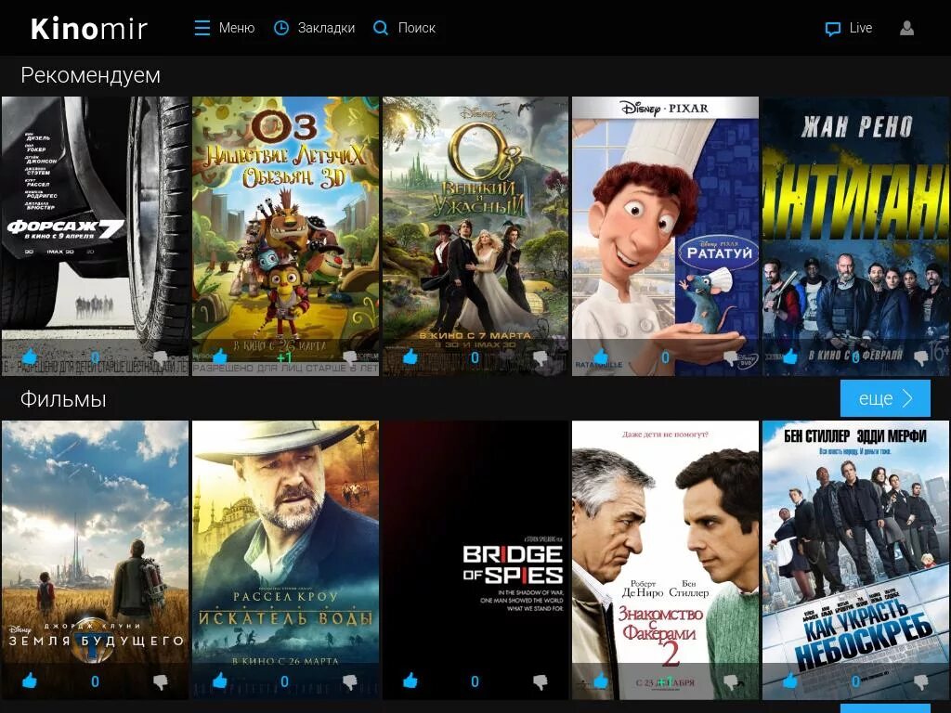The image size is (951, 713).
Task: Go to Kinomir home logo
Action: coord(89,29)
